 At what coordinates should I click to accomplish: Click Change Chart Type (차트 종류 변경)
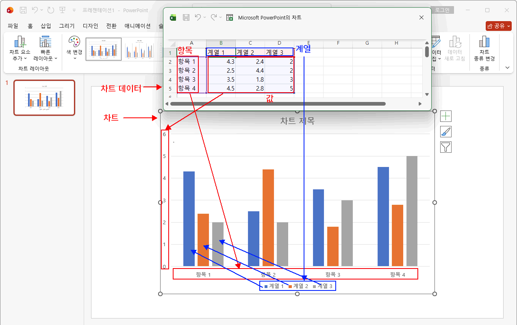[x=484, y=49]
